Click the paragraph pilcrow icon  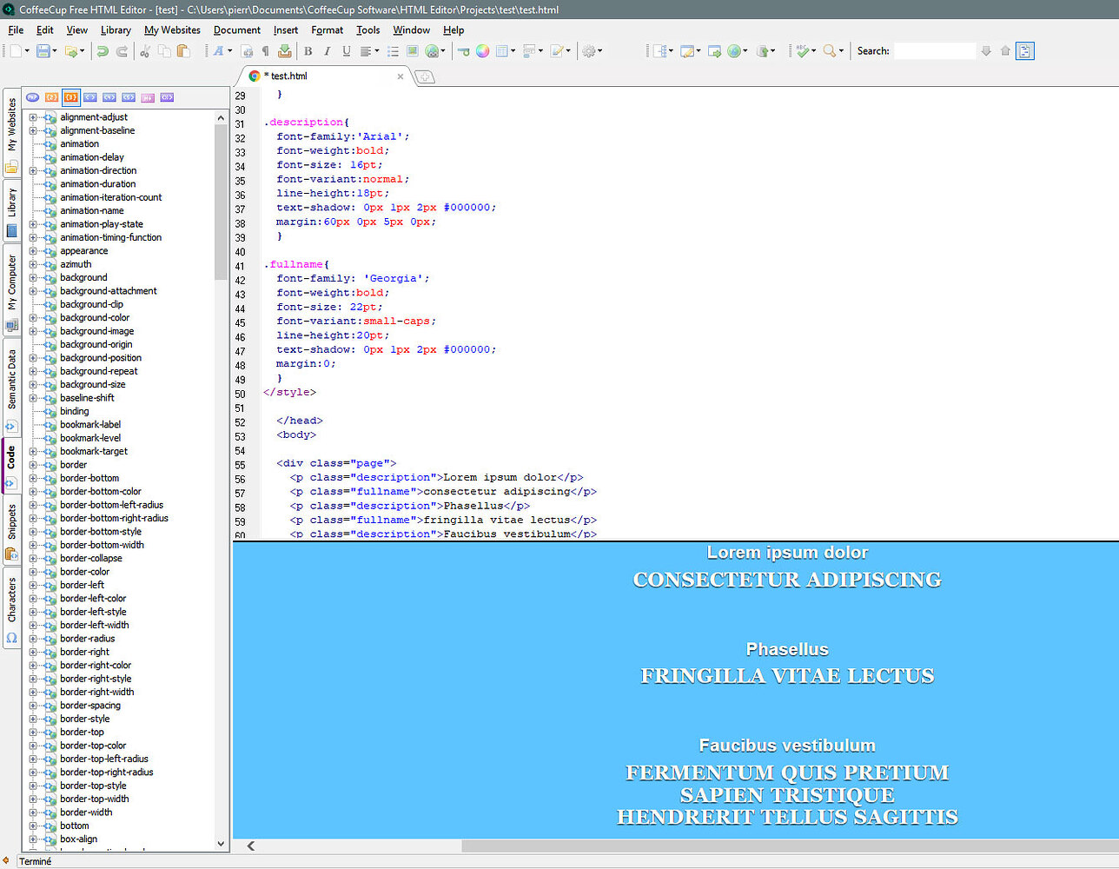266,51
